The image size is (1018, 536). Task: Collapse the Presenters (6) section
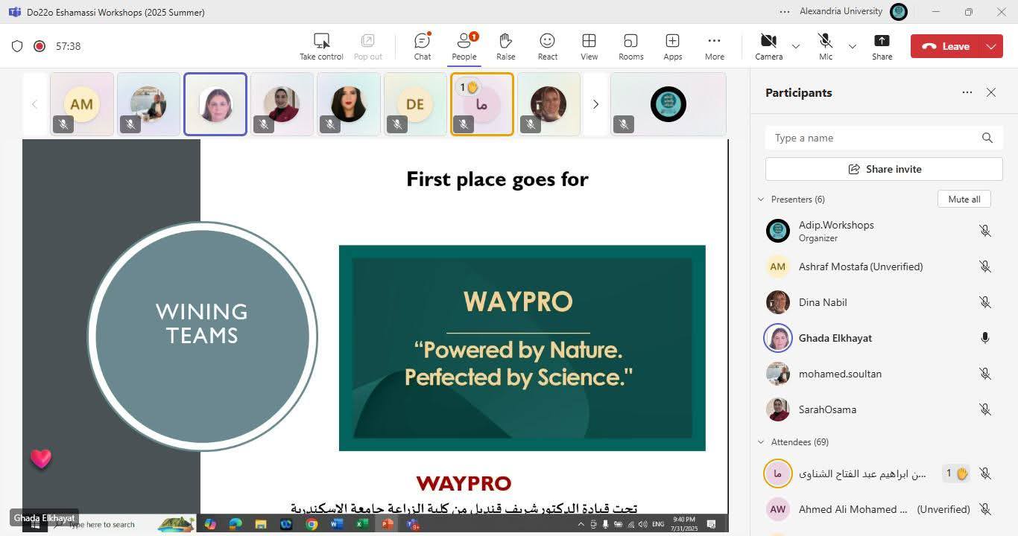761,200
